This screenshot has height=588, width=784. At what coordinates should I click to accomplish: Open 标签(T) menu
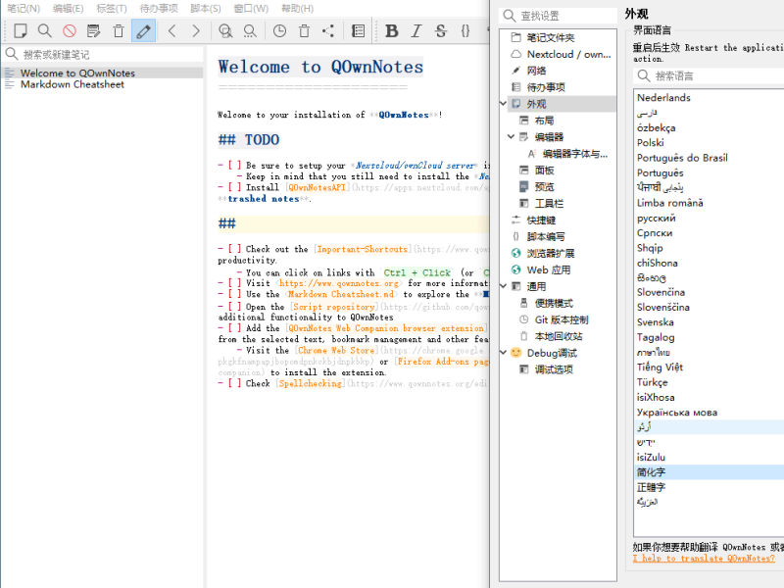pos(112,9)
